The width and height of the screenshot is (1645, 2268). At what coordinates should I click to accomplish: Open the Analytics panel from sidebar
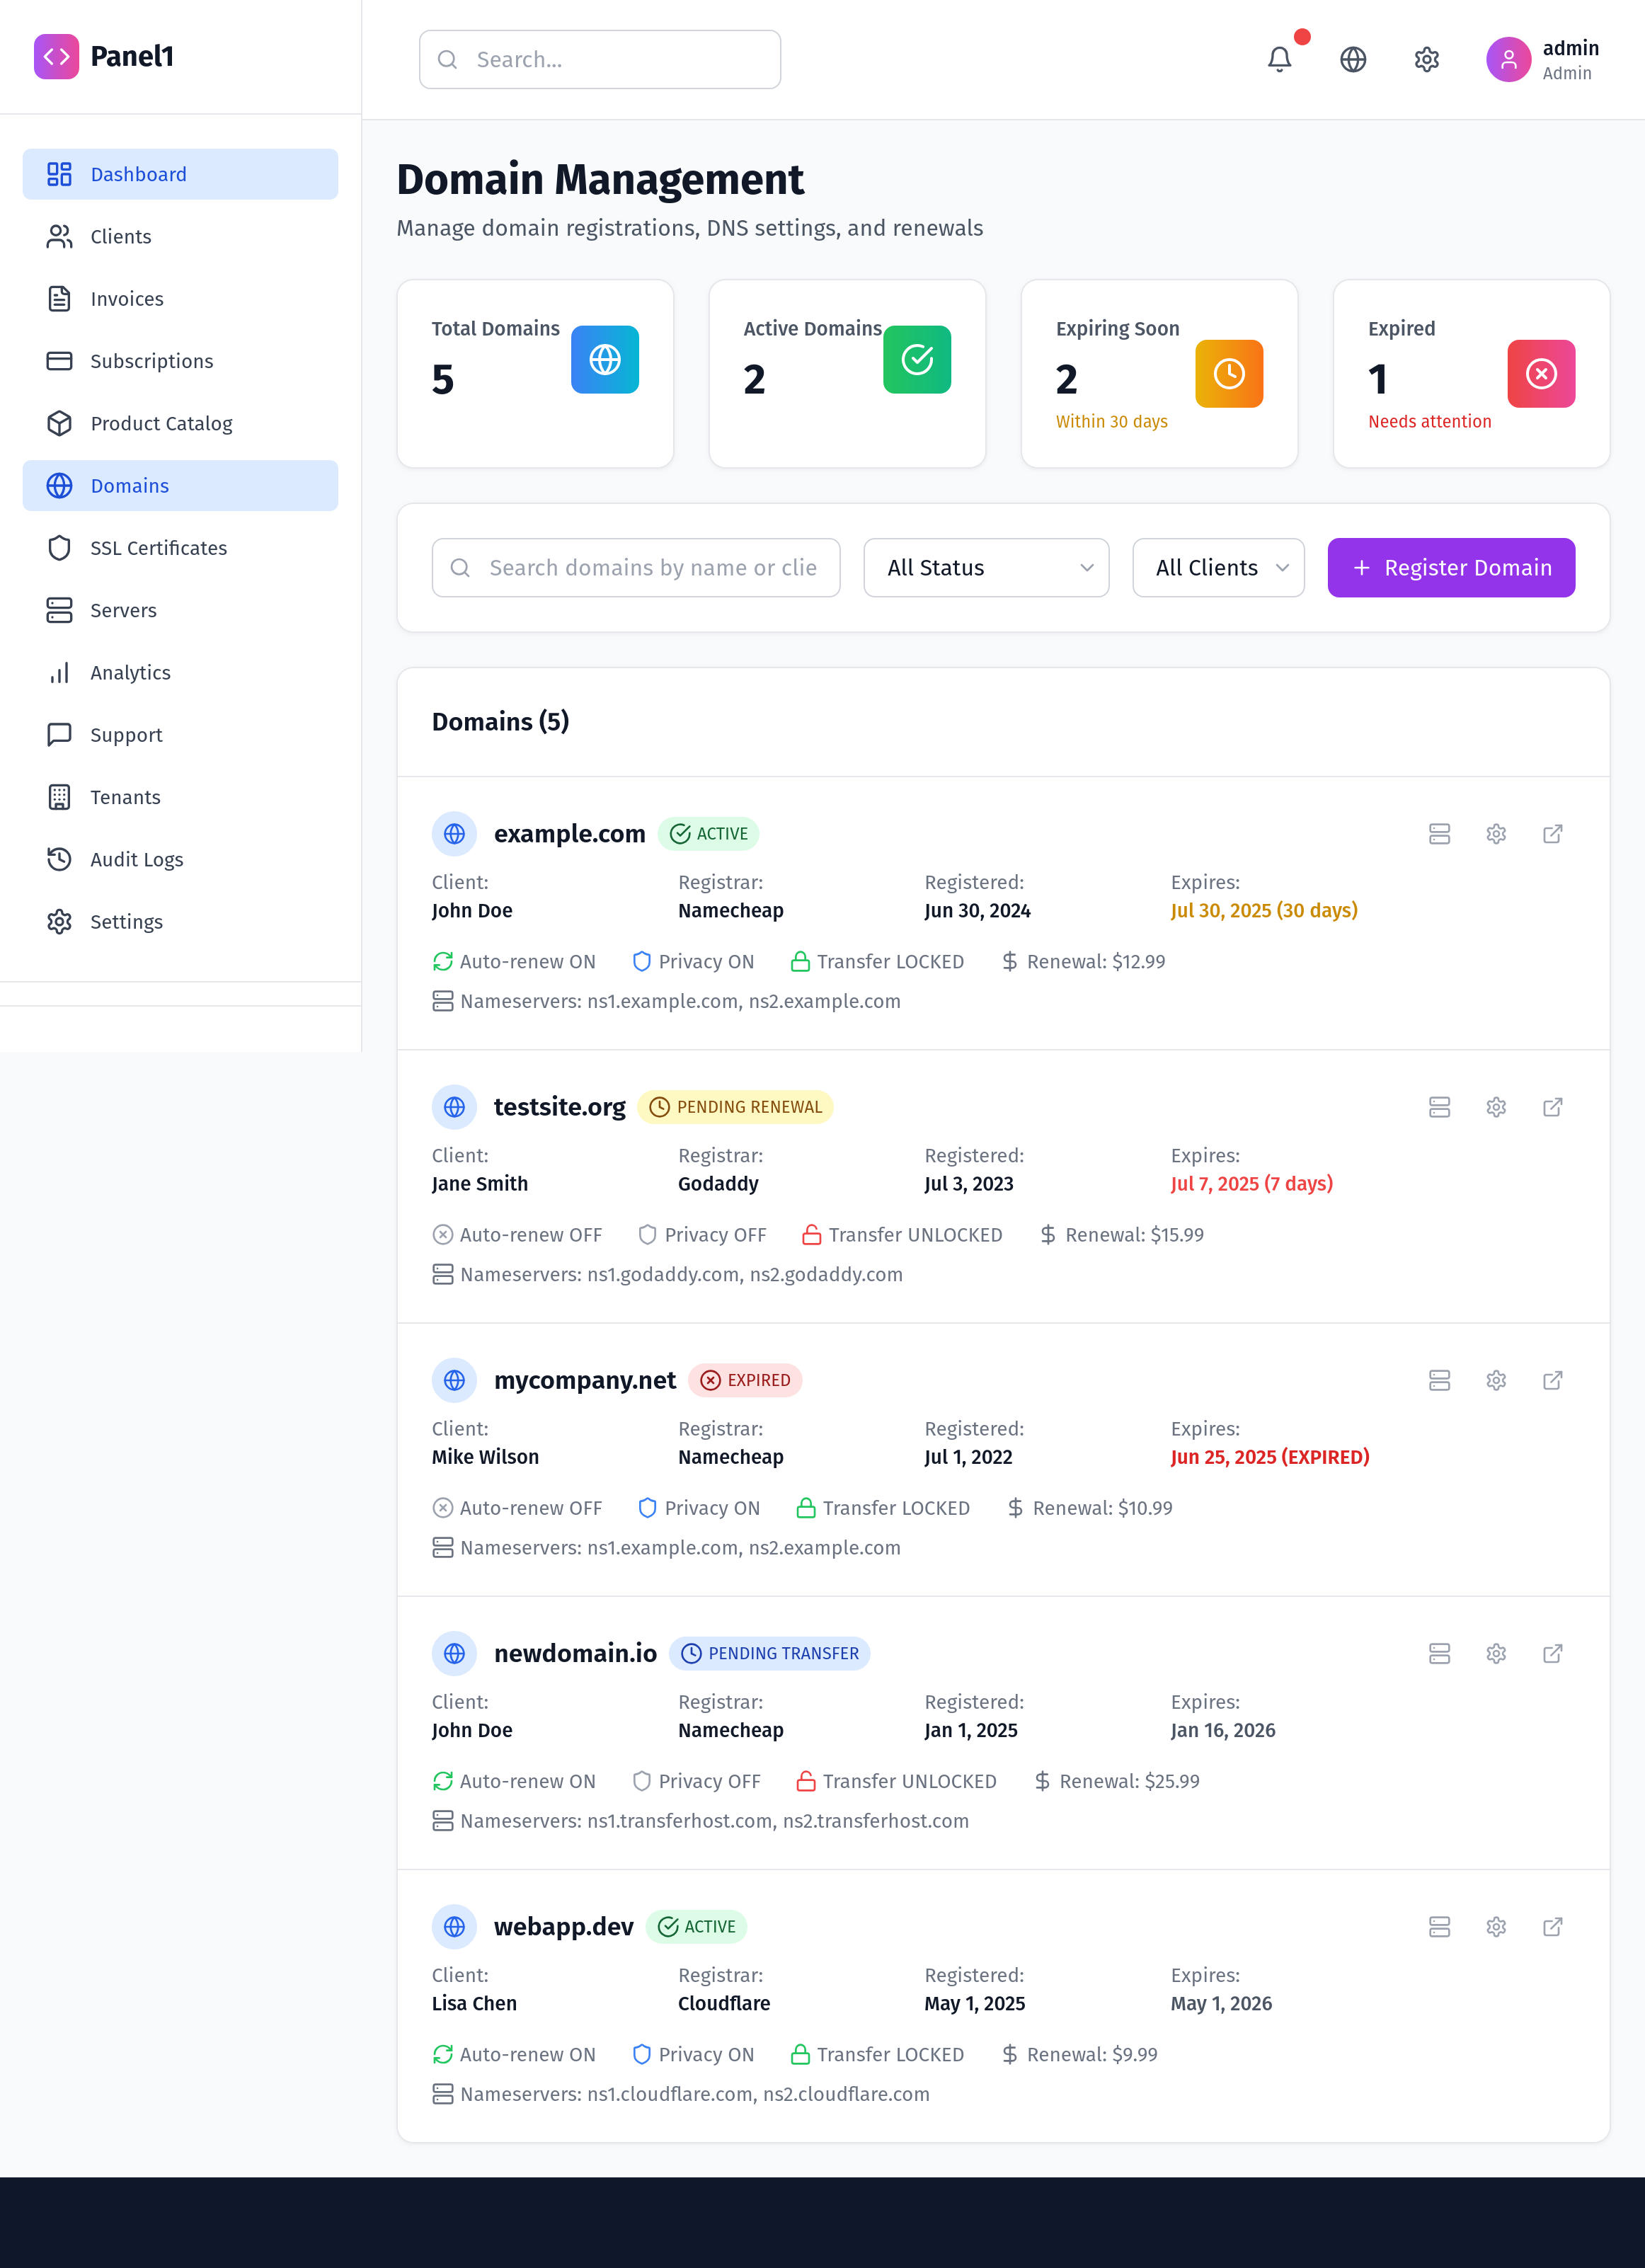(130, 673)
